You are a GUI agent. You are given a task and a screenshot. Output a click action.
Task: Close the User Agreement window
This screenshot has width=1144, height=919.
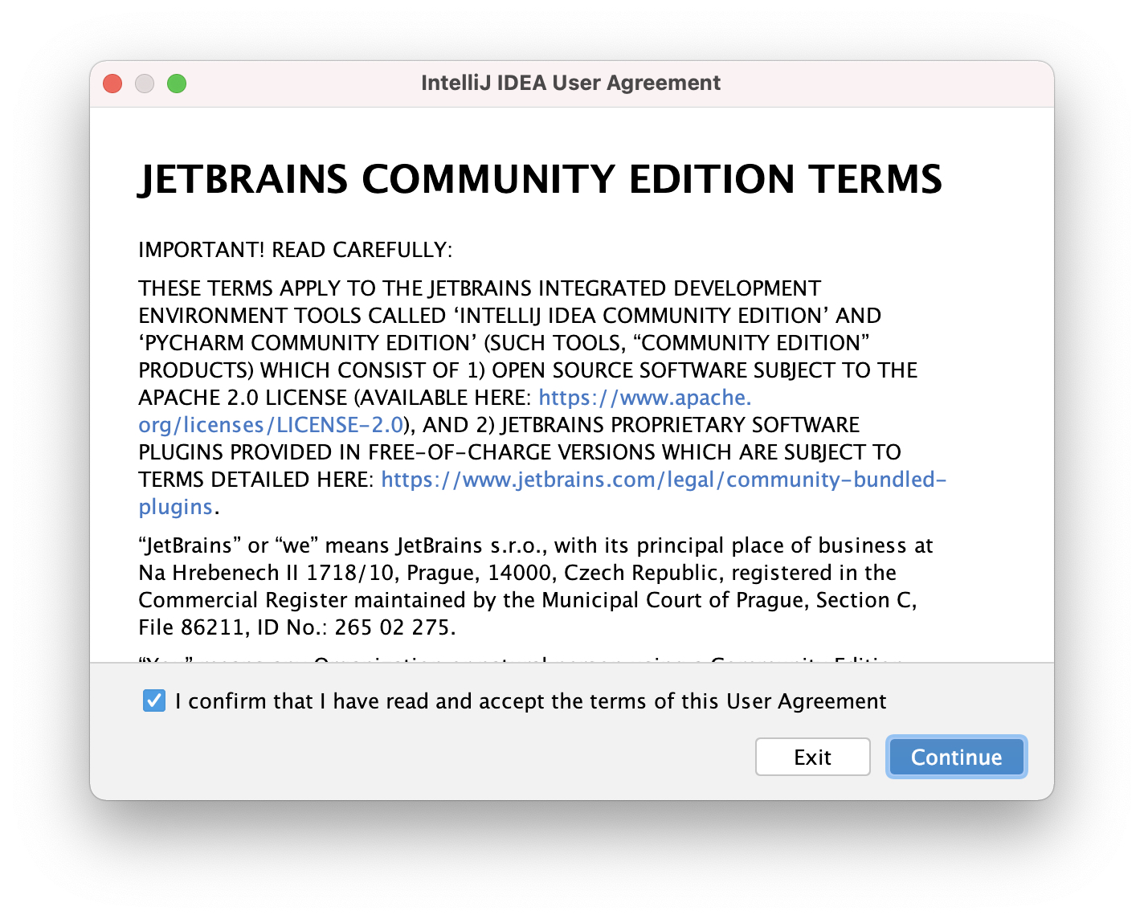112,84
